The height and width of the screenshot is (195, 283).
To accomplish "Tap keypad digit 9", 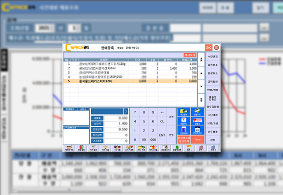I will click(x=153, y=112).
